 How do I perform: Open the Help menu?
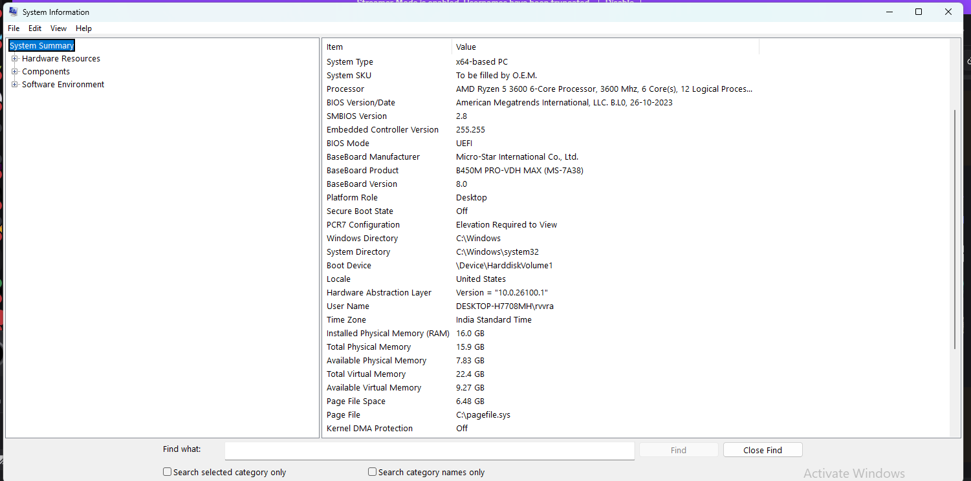[84, 28]
